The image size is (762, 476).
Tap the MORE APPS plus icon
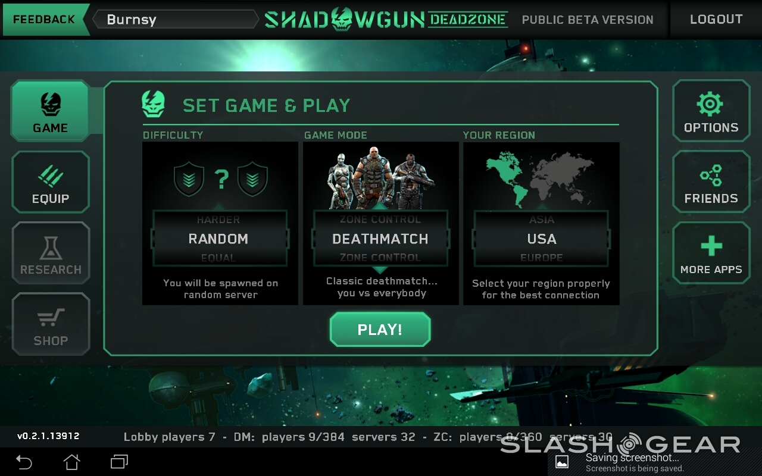711,253
